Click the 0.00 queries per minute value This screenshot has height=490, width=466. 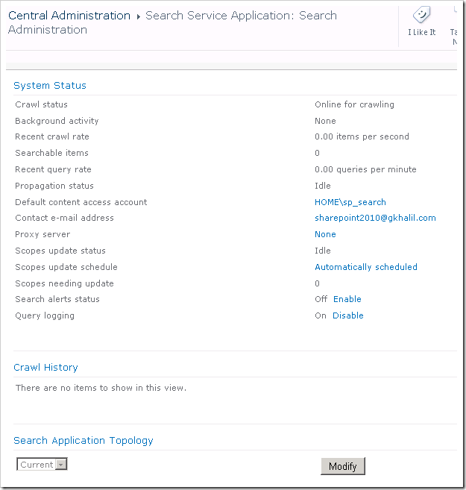(x=365, y=169)
